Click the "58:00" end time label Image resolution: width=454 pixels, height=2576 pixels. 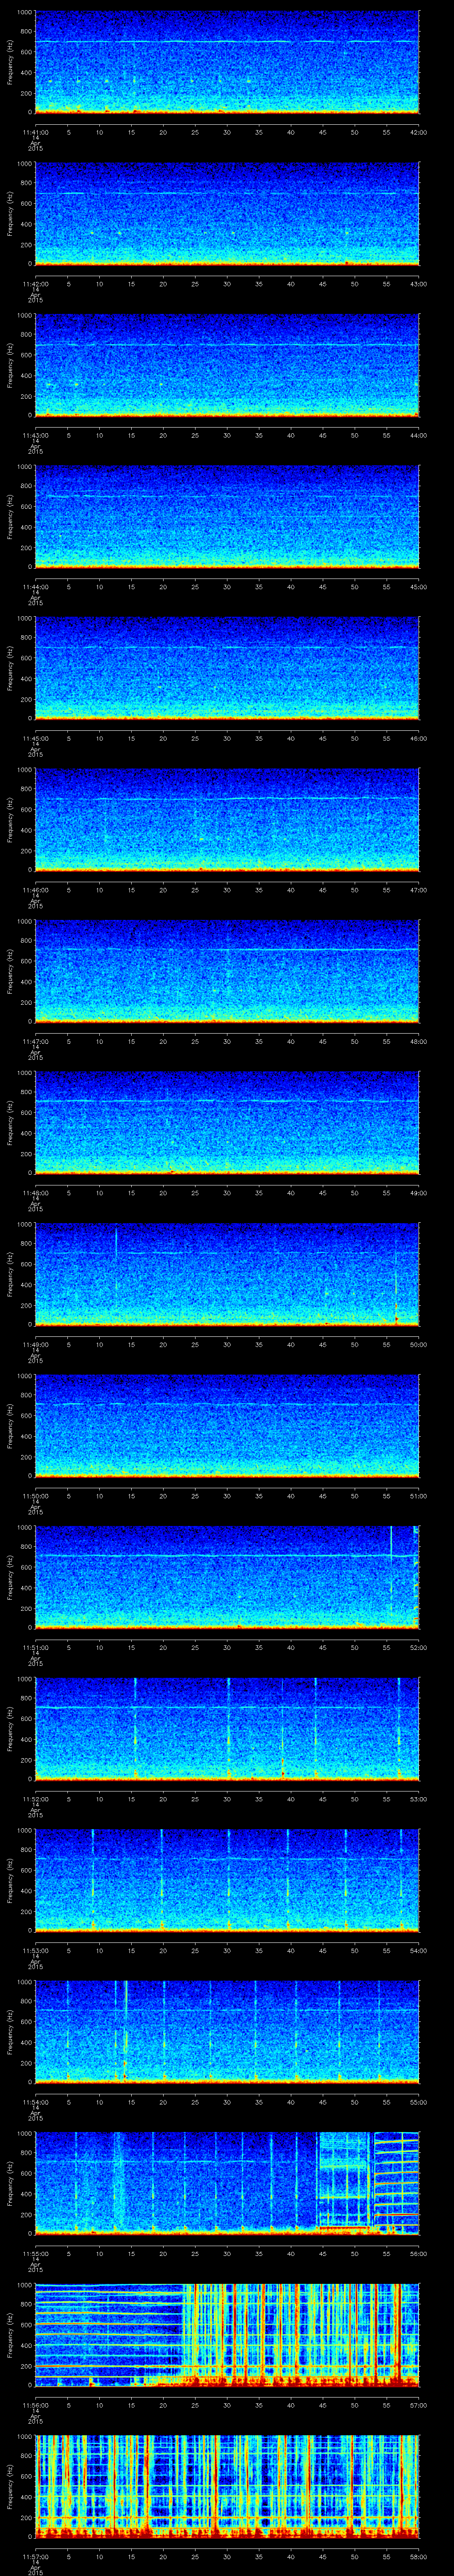419,2556
